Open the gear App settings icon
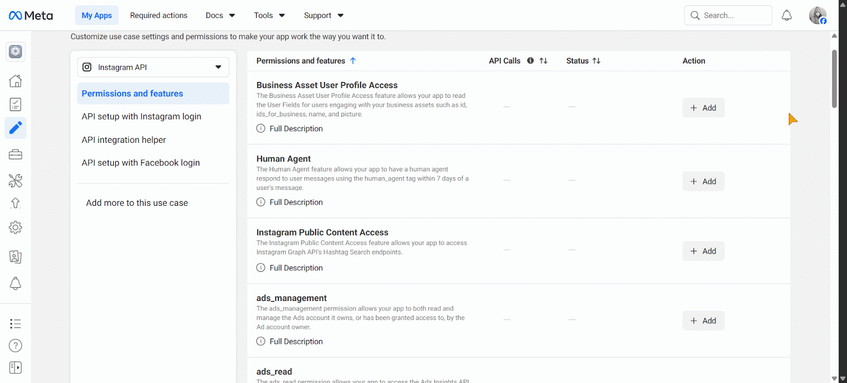The image size is (847, 383). click(15, 227)
